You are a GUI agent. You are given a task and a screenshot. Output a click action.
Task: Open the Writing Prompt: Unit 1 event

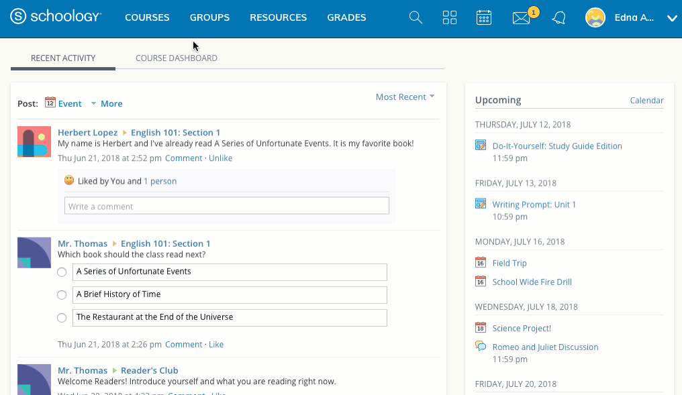click(534, 205)
